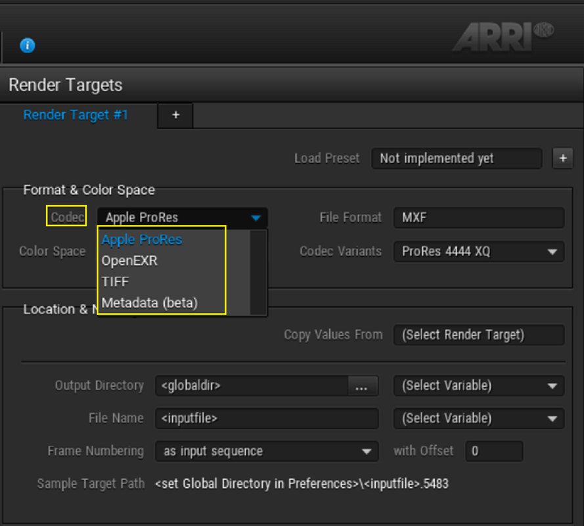Click the plus button beside Load Preset
This screenshot has width=584, height=526.
[563, 158]
